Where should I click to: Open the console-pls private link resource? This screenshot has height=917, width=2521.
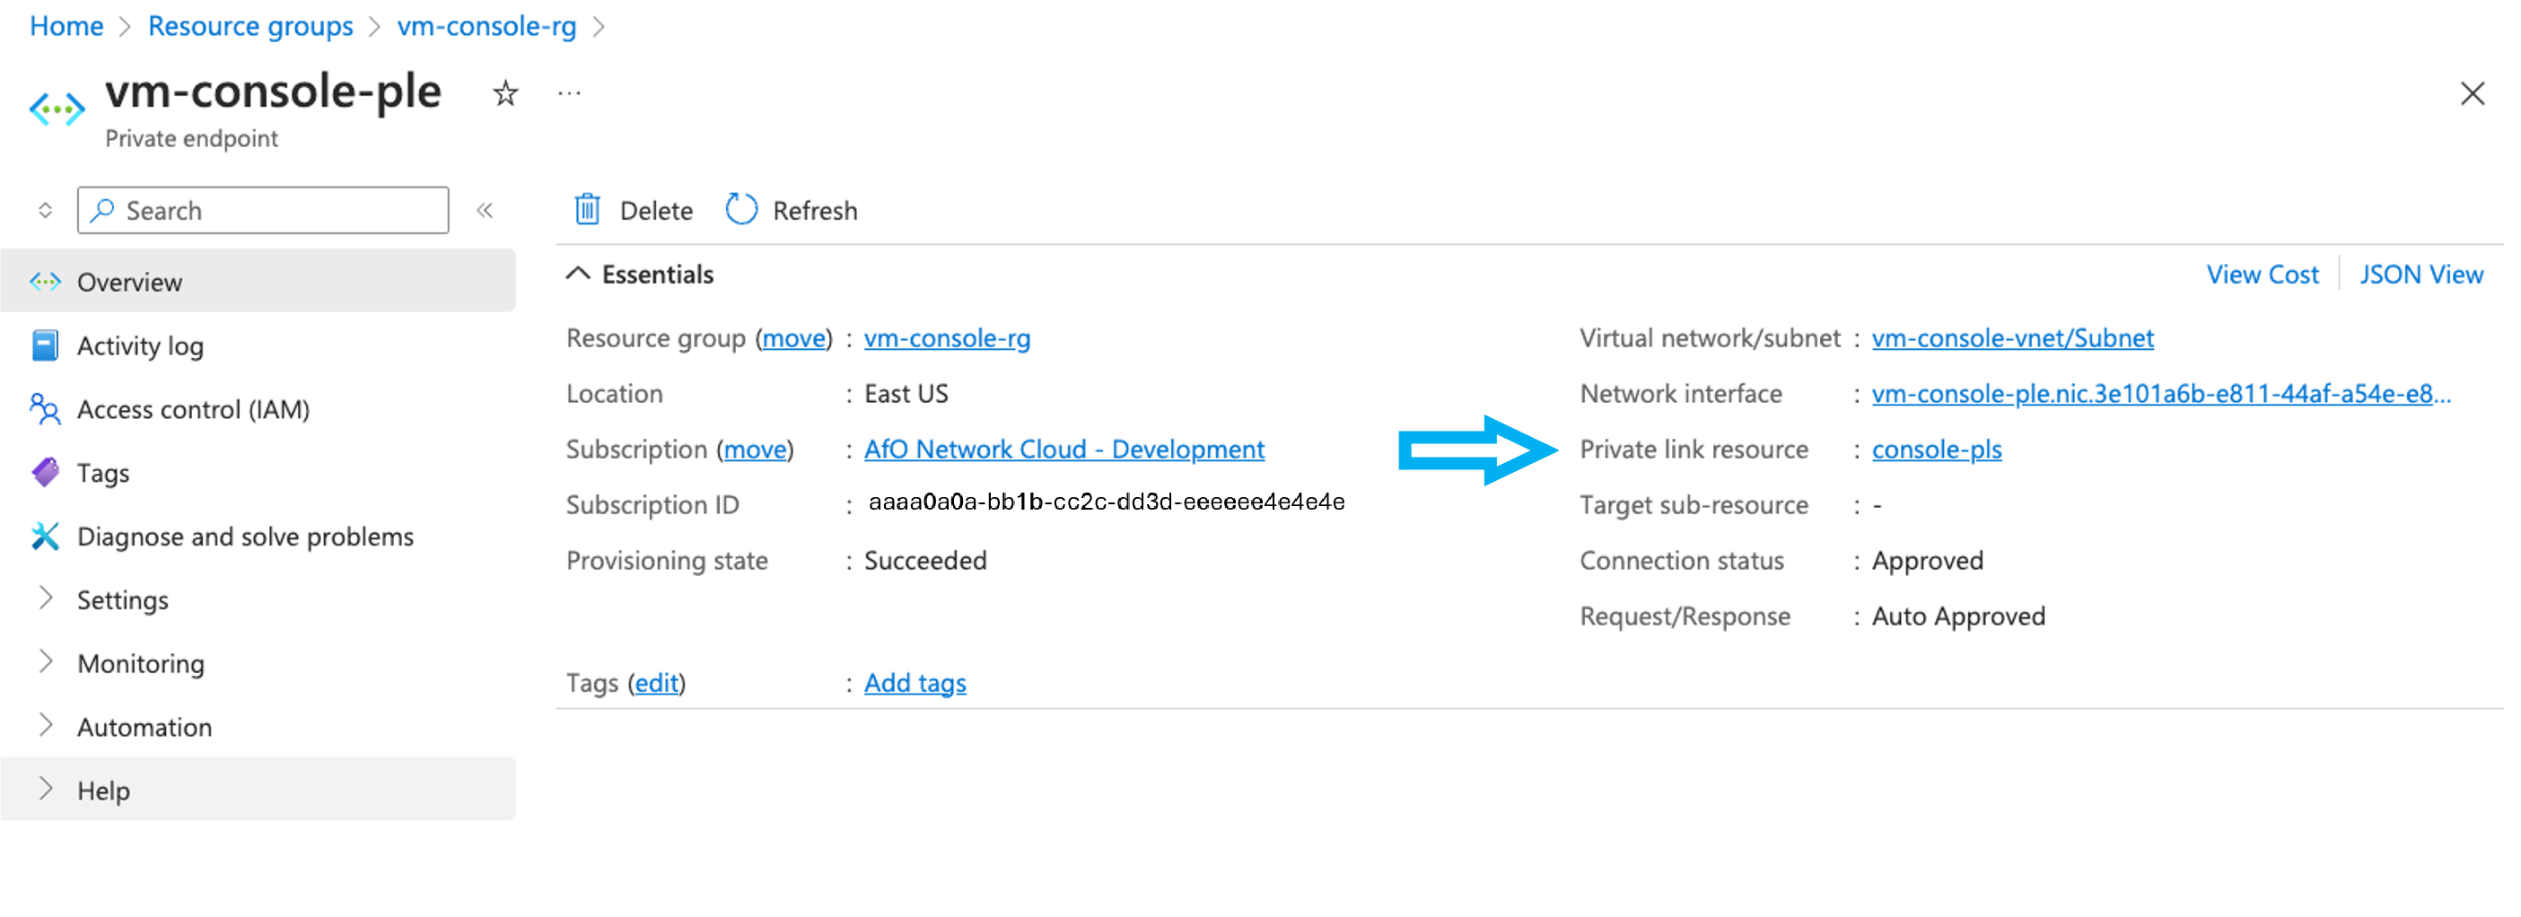[1936, 450]
